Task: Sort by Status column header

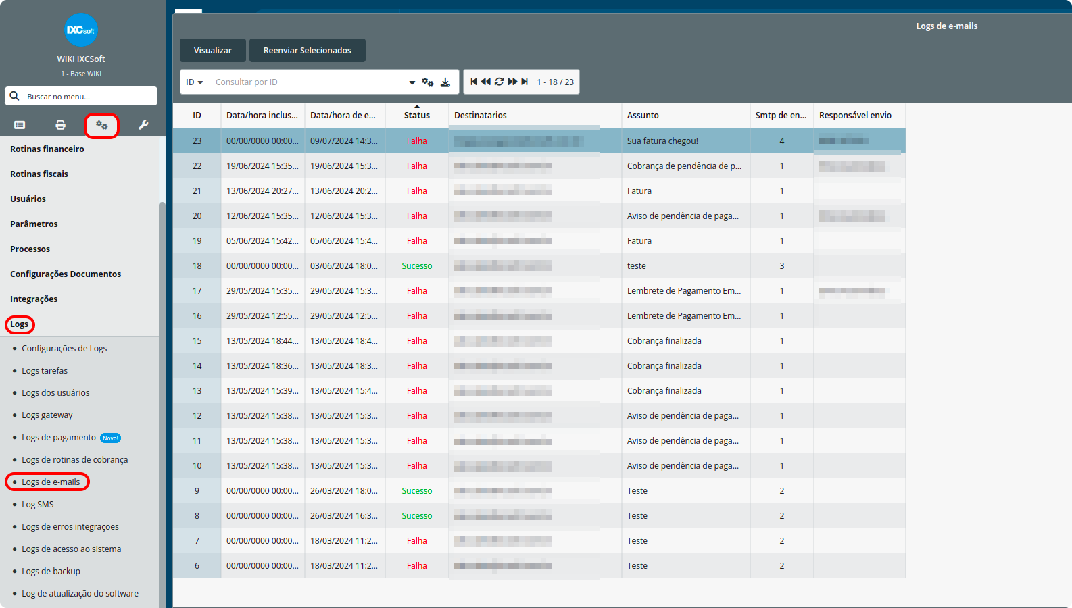Action: click(x=417, y=116)
